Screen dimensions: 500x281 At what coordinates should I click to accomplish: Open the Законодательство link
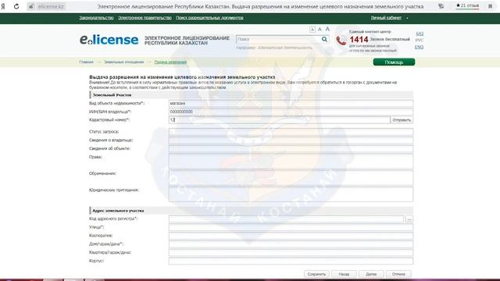(x=96, y=18)
